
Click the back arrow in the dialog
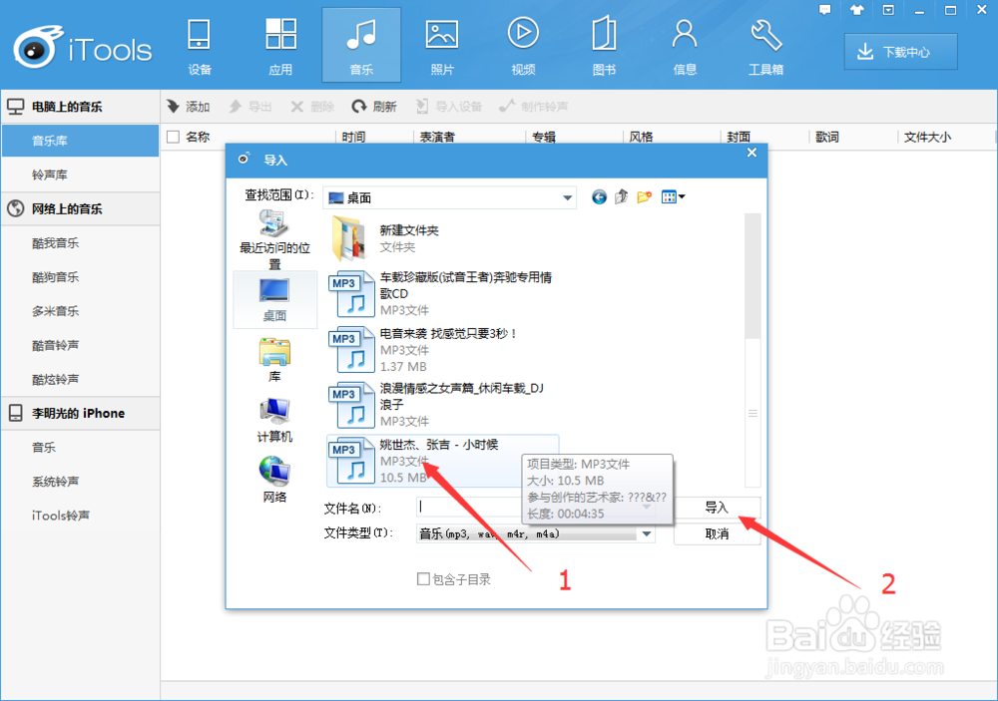pos(599,197)
